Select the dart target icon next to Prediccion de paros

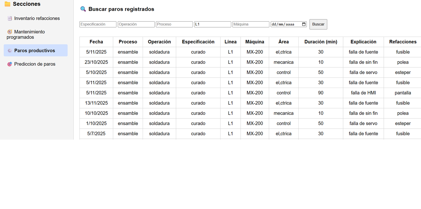(10, 64)
